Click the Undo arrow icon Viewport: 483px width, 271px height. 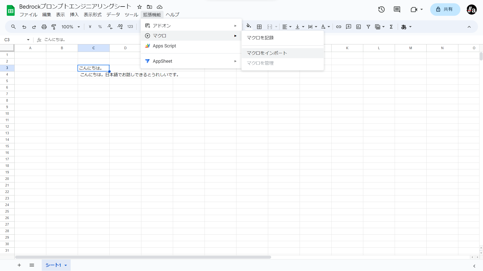(x=24, y=27)
